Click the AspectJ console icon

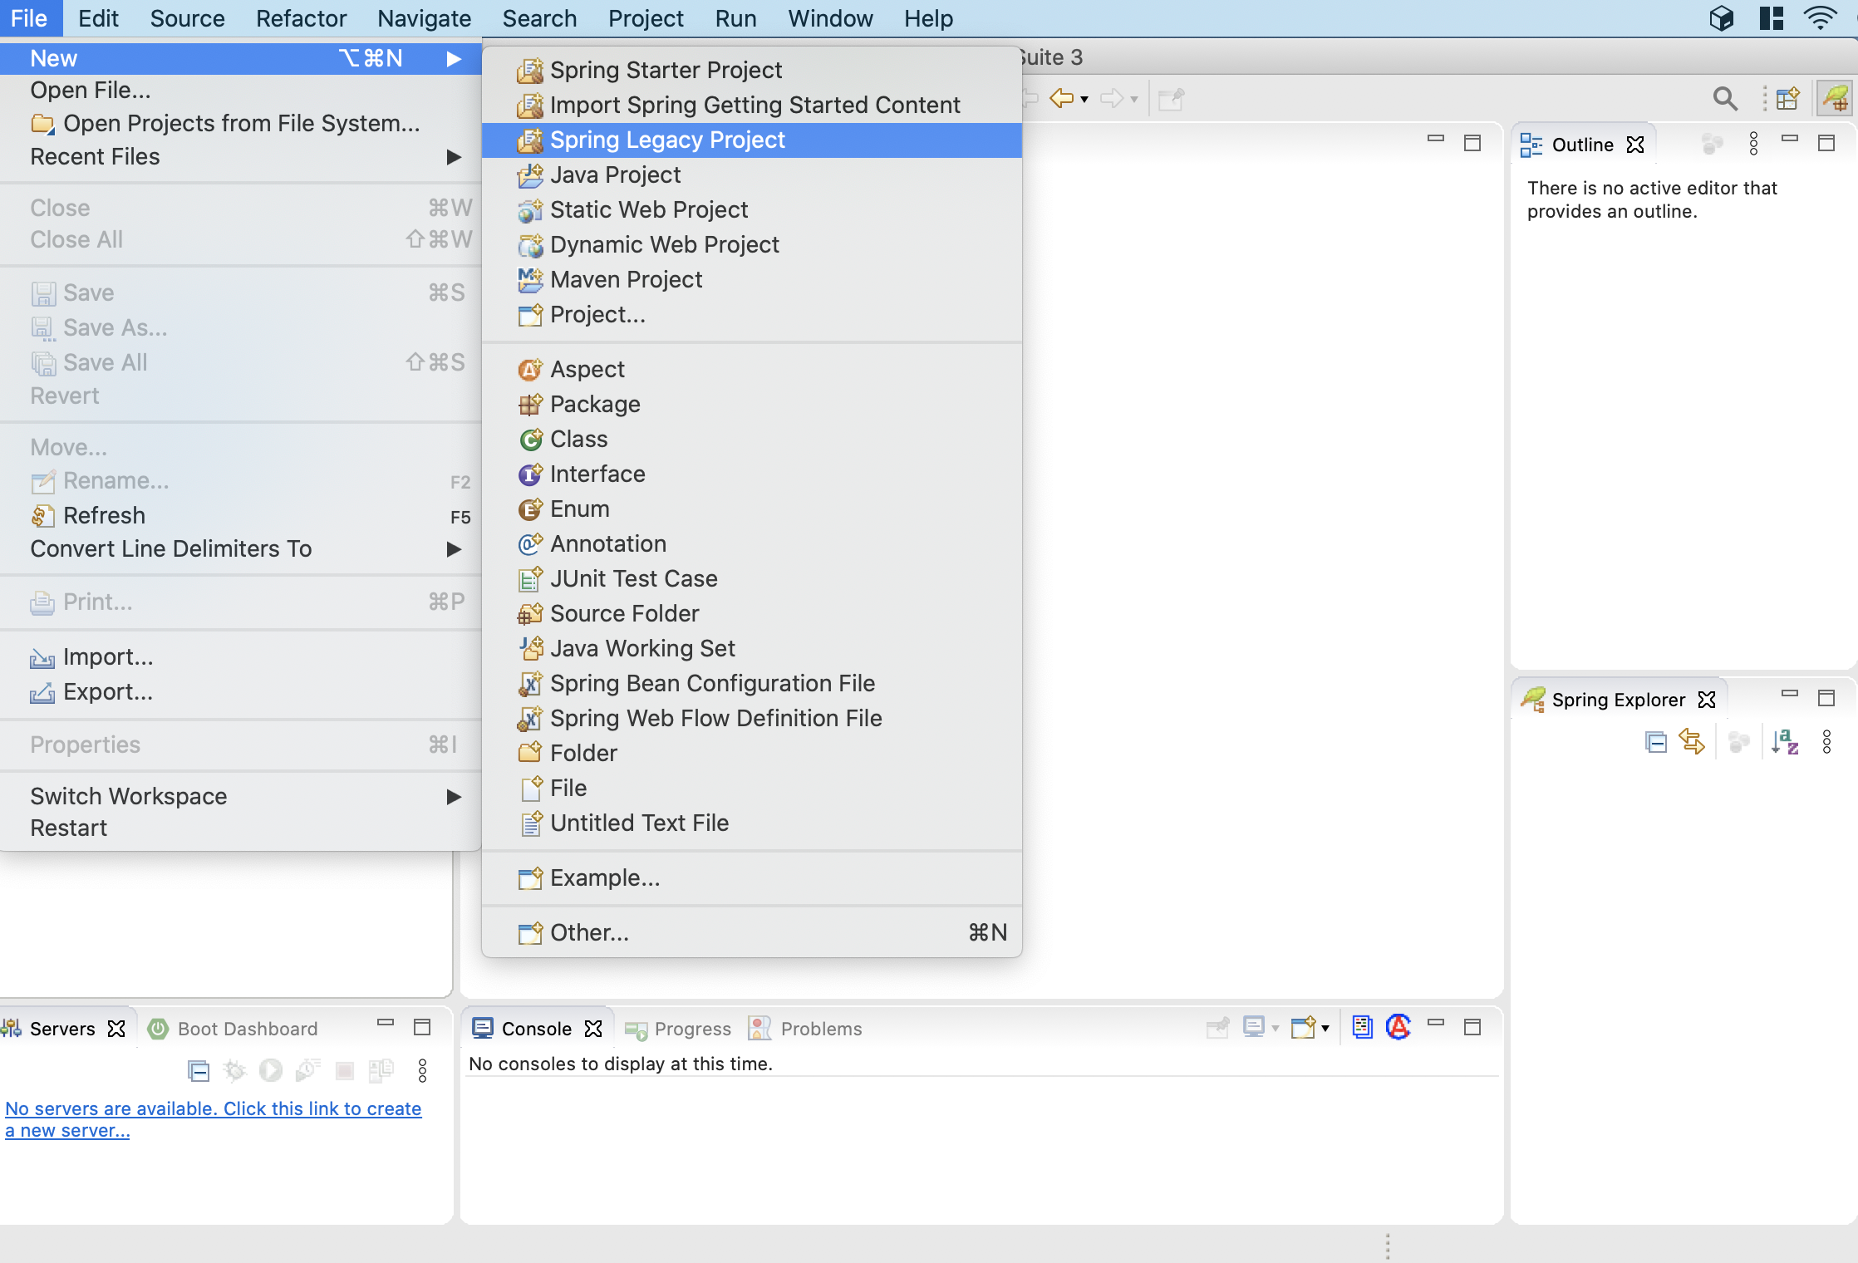1398,1027
